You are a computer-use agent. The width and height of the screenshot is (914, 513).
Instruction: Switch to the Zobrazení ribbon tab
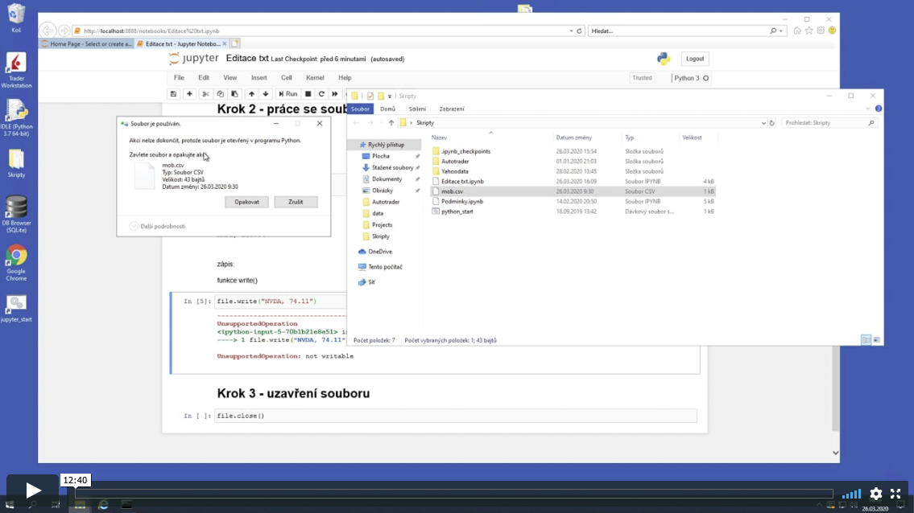[451, 109]
